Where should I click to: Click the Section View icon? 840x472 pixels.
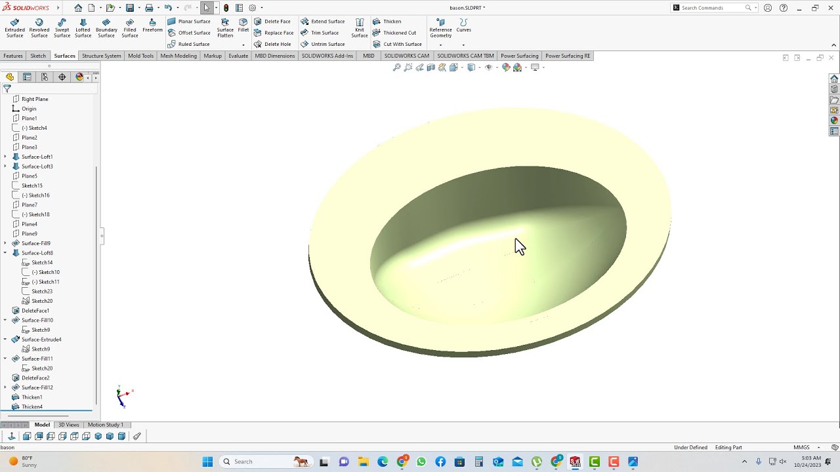(x=430, y=68)
